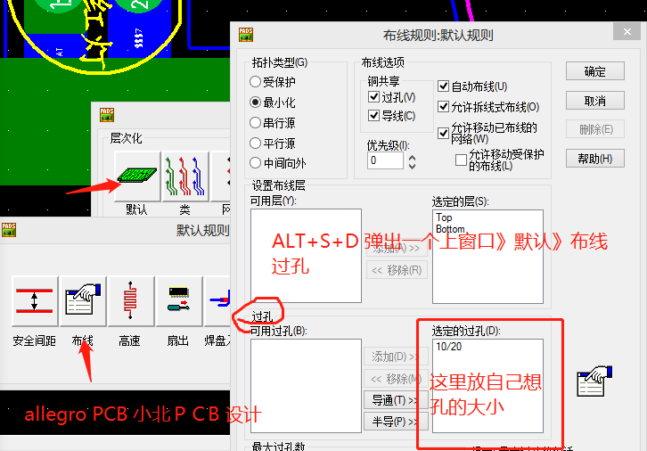Image resolution: width=647 pixels, height=451 pixels.
Task: Click the available vias (可用过孔) list box
Action: point(306,386)
